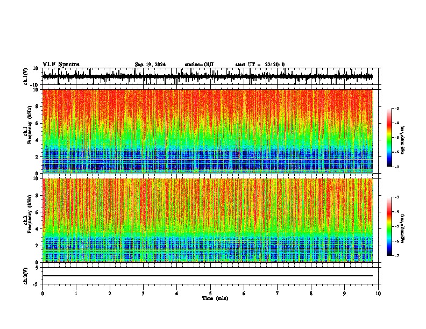426x329 pixels.
Task: Click the date "Sep. 19, 2024"
Action: pyautogui.click(x=150, y=65)
